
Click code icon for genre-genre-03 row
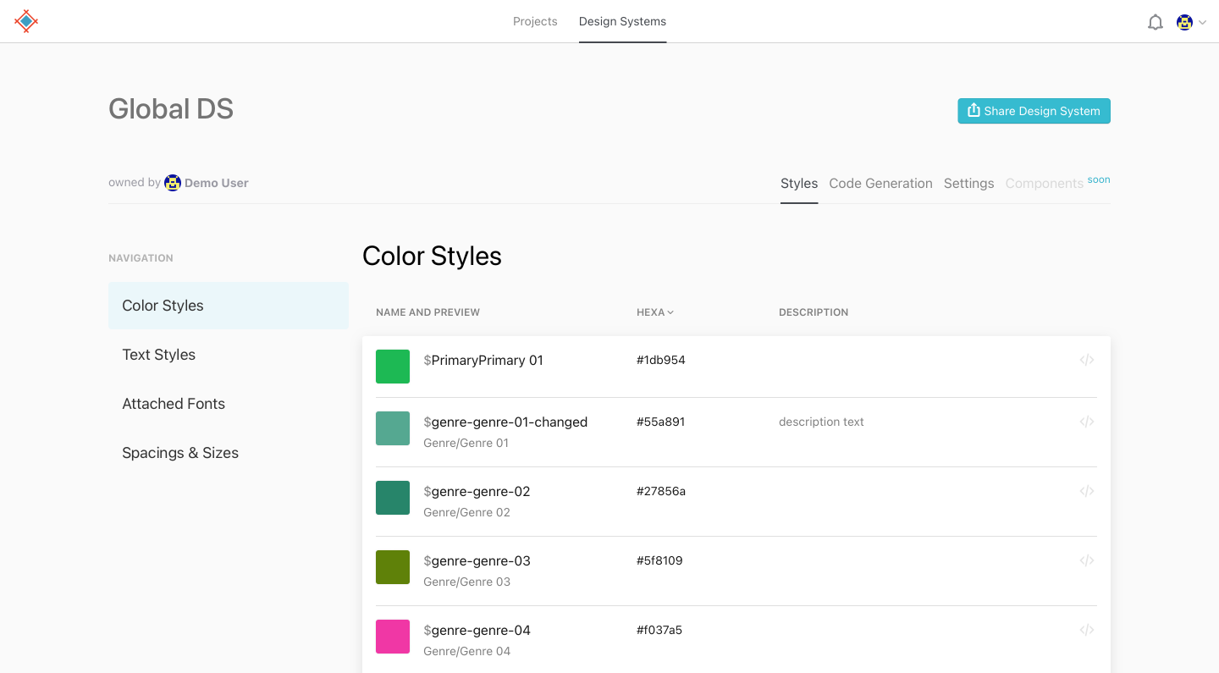tap(1087, 560)
